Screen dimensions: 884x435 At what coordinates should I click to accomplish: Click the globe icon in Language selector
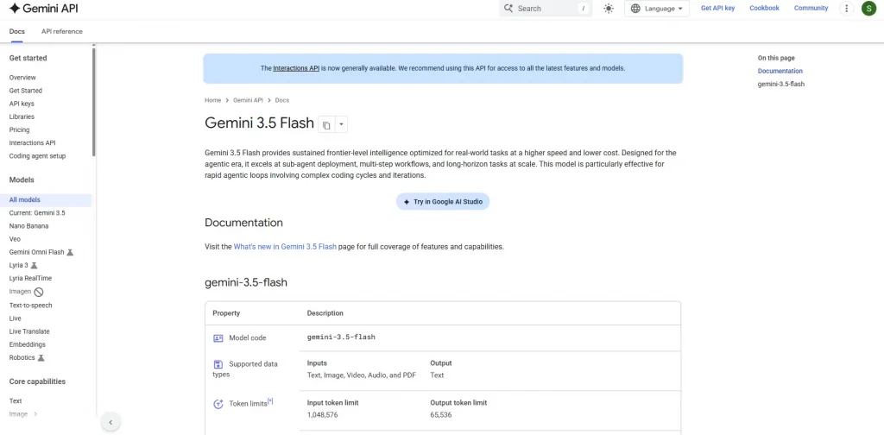[x=635, y=9]
